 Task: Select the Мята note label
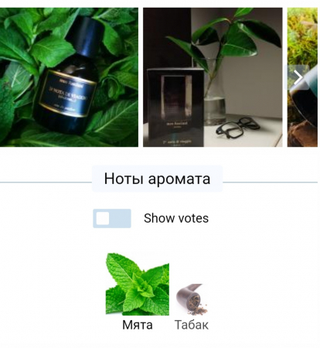point(138,325)
